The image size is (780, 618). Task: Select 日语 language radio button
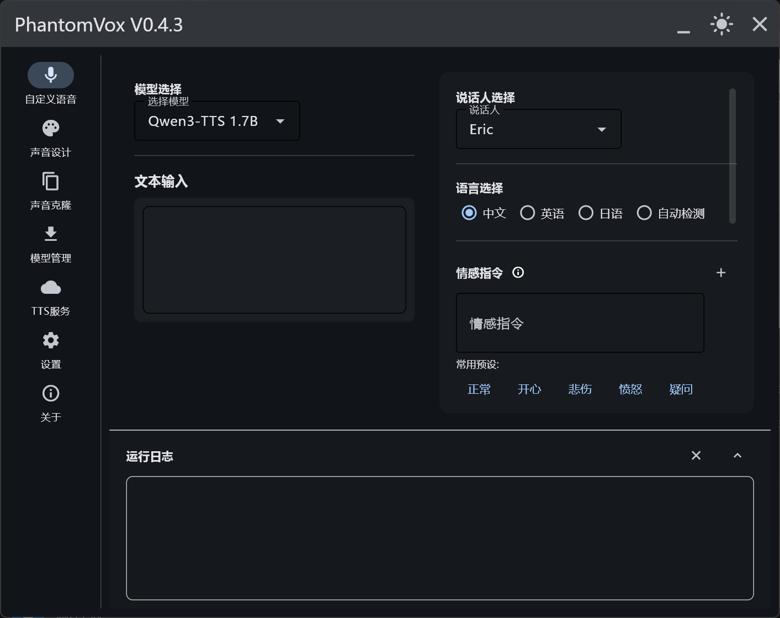pyautogui.click(x=586, y=213)
